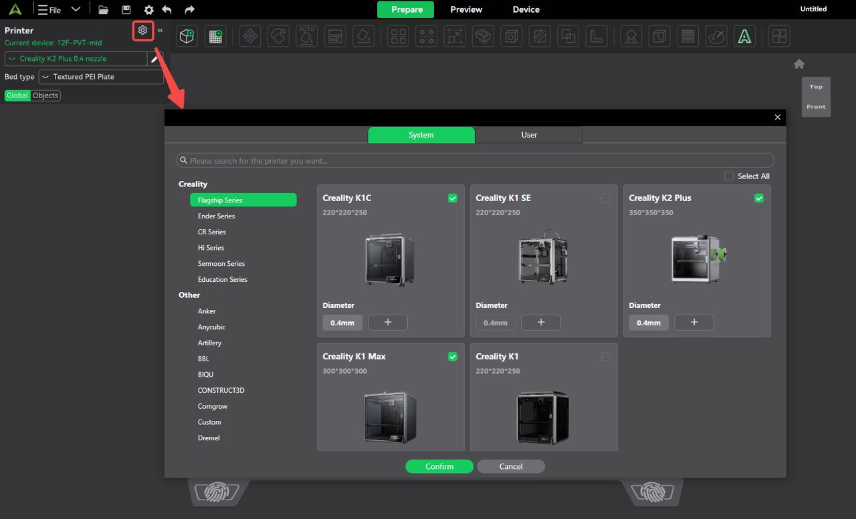856x519 pixels.
Task: Click the Creality K2 Plus printer image
Action: pyautogui.click(x=698, y=258)
